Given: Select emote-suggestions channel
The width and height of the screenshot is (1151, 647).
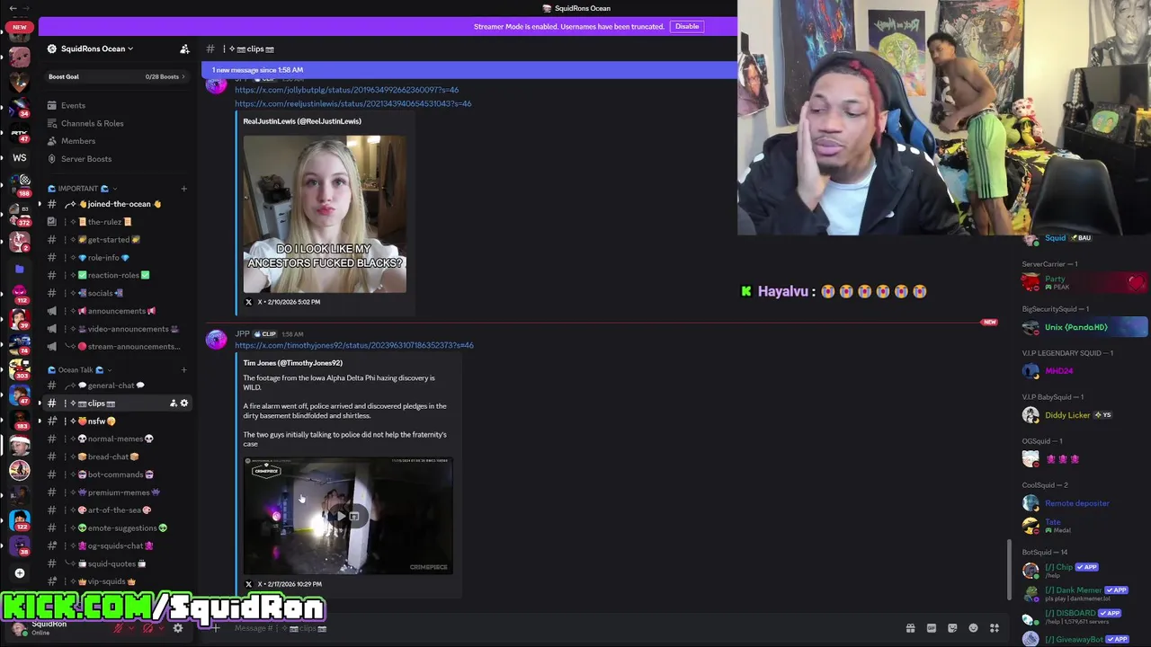Looking at the screenshot, I should pos(117,527).
